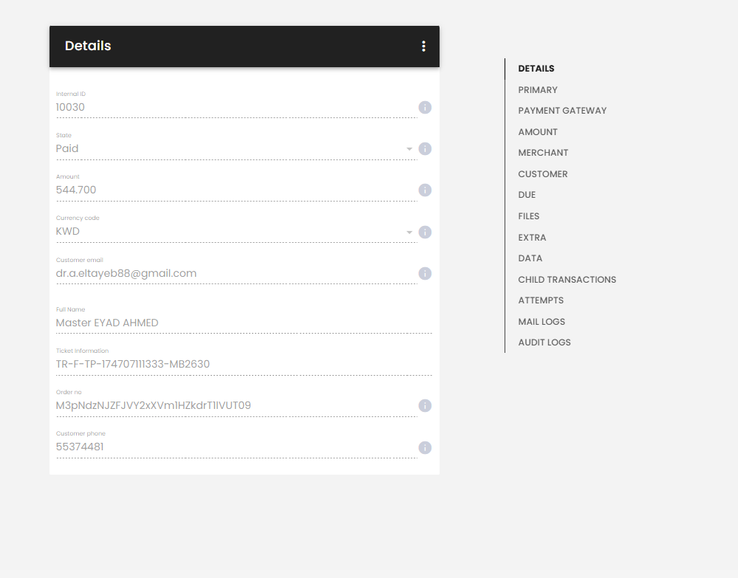Show info for State field
Screen dimensions: 738x578
(425, 149)
